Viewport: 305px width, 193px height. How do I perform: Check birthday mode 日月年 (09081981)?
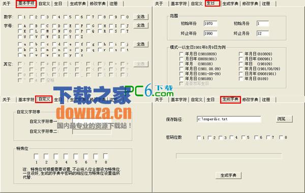point(240,74)
